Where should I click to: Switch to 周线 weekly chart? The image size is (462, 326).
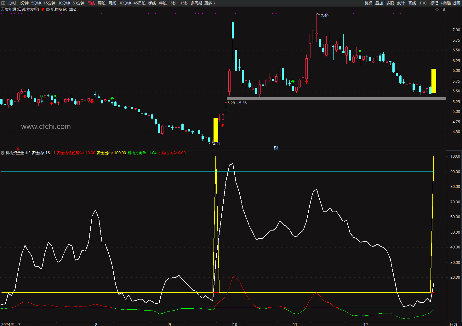coord(102,3)
